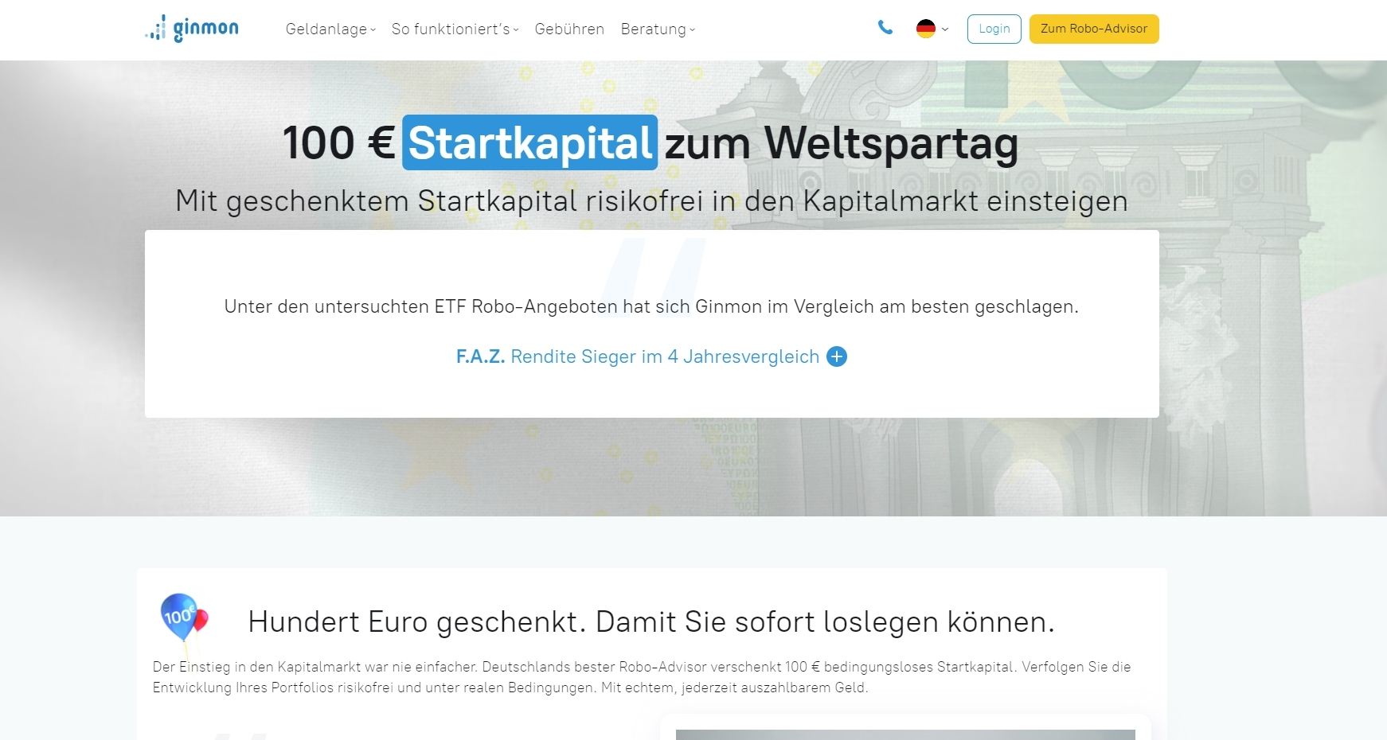Screen dimensions: 1387x740
Task: Click the highlighted Startkapital heading word
Action: coord(529,143)
